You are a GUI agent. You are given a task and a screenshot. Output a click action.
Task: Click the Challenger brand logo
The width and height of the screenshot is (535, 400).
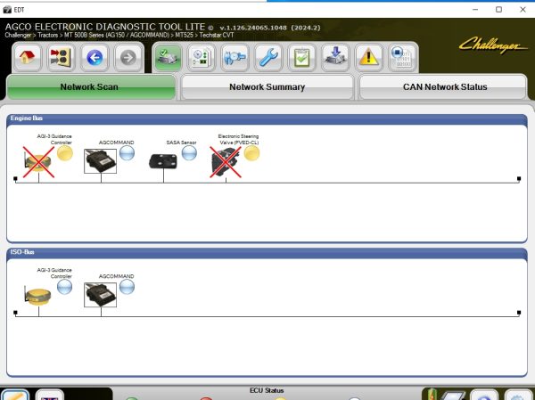tap(492, 45)
